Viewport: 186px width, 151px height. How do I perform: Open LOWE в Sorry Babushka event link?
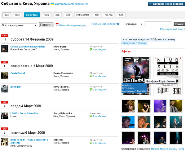tap(24, 113)
